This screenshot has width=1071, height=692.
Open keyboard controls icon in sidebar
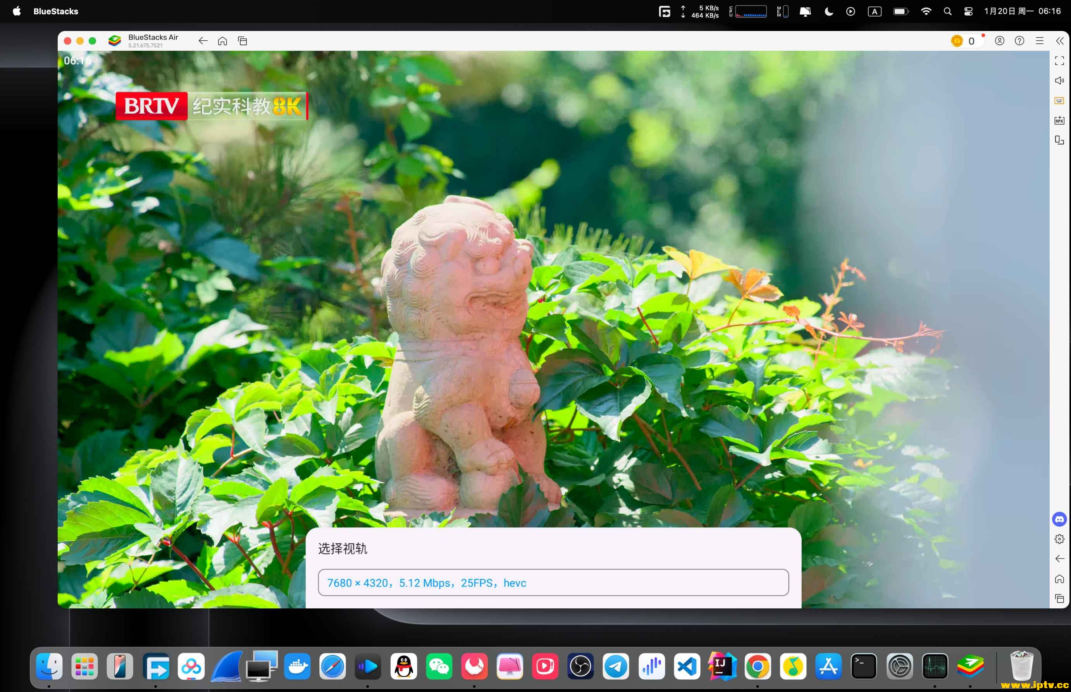click(1059, 101)
